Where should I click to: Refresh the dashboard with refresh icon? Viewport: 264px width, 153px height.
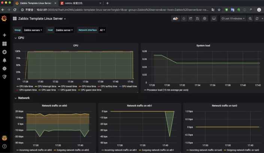click(x=257, y=18)
